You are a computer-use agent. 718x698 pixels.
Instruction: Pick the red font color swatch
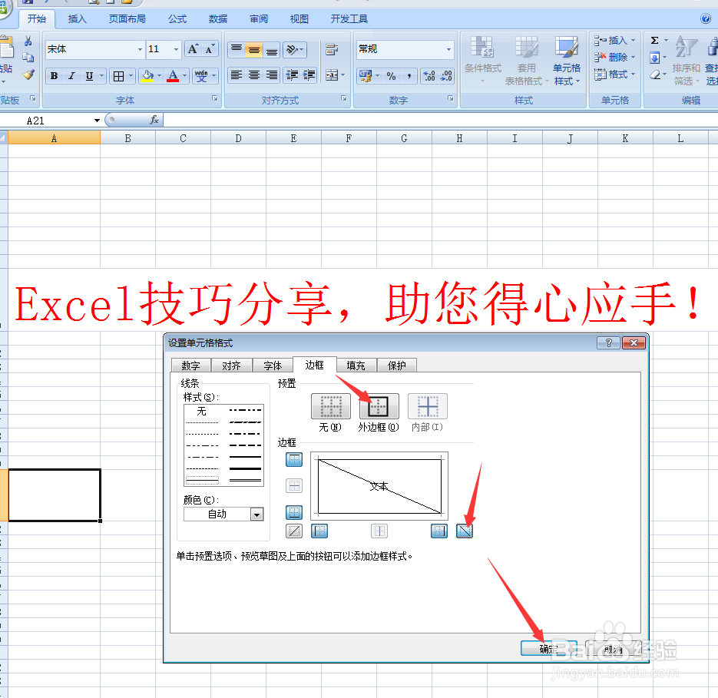174,76
